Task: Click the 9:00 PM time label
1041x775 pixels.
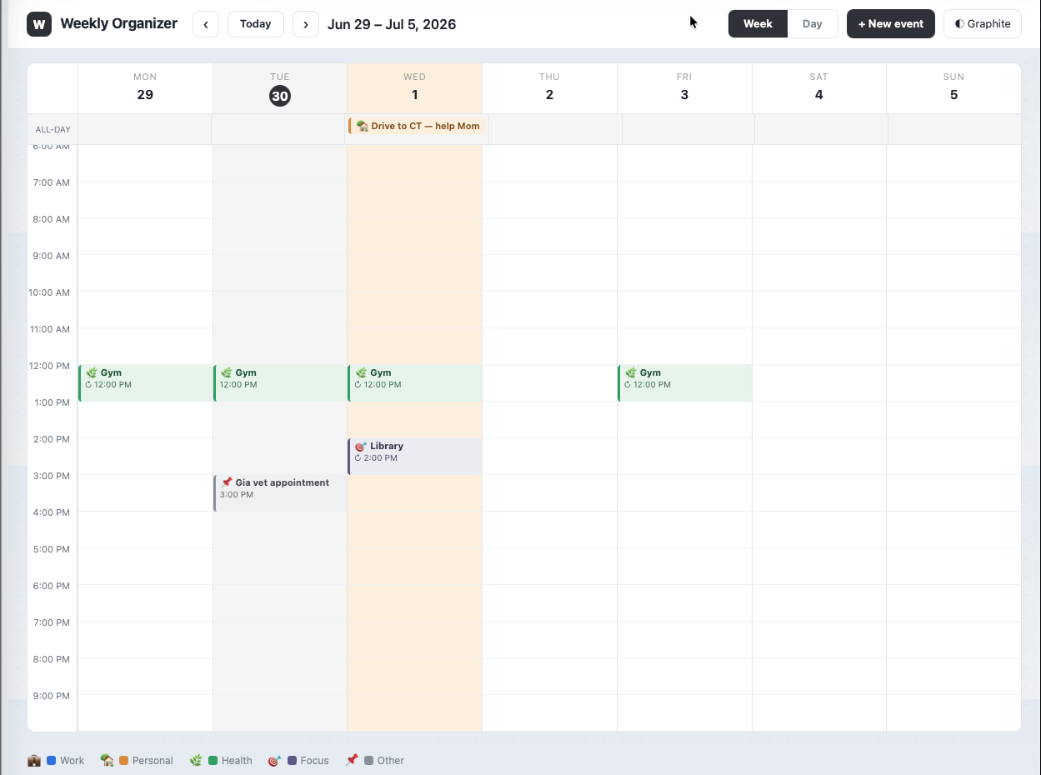Action: pyautogui.click(x=52, y=696)
